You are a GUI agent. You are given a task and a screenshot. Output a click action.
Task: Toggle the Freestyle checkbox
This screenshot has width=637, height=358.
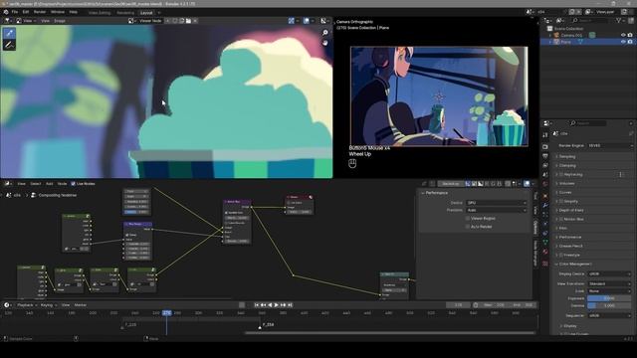coord(561,255)
